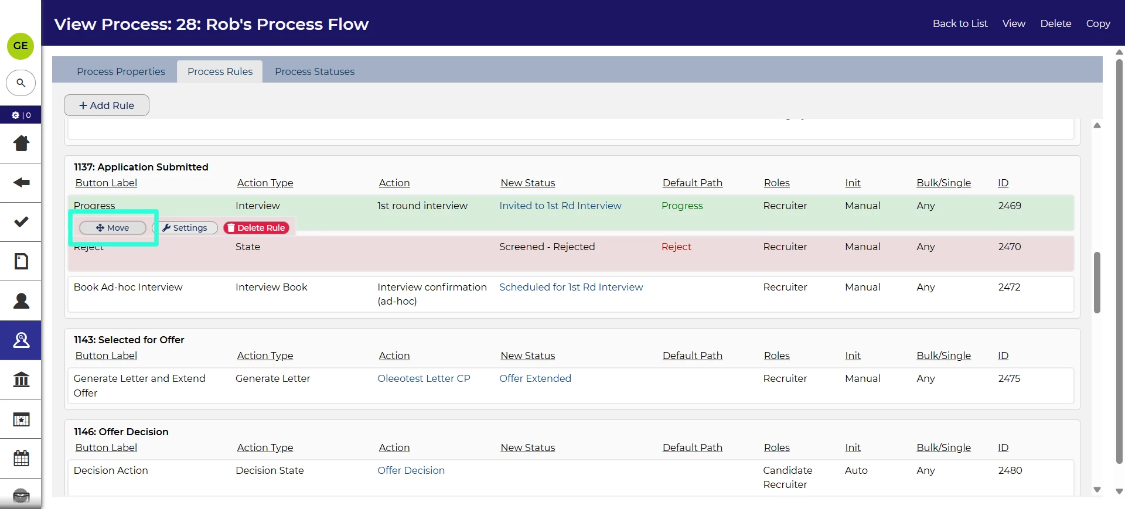Sort by the Button Label column header
The width and height of the screenshot is (1125, 509).
106,183
